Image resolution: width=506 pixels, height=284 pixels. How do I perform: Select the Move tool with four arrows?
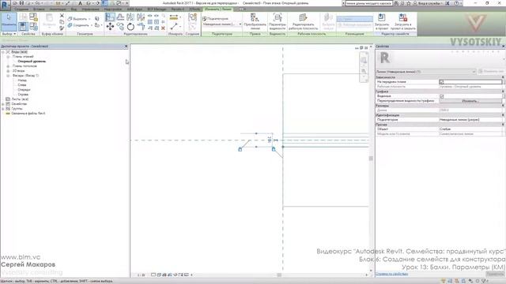click(110, 26)
